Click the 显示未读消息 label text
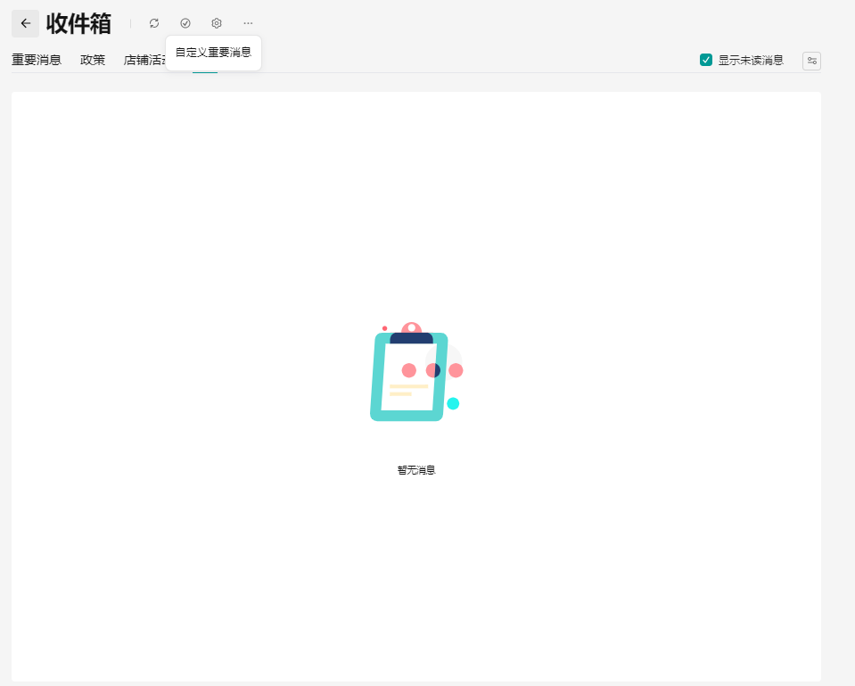Viewport: 855px width, 686px height. tap(751, 61)
